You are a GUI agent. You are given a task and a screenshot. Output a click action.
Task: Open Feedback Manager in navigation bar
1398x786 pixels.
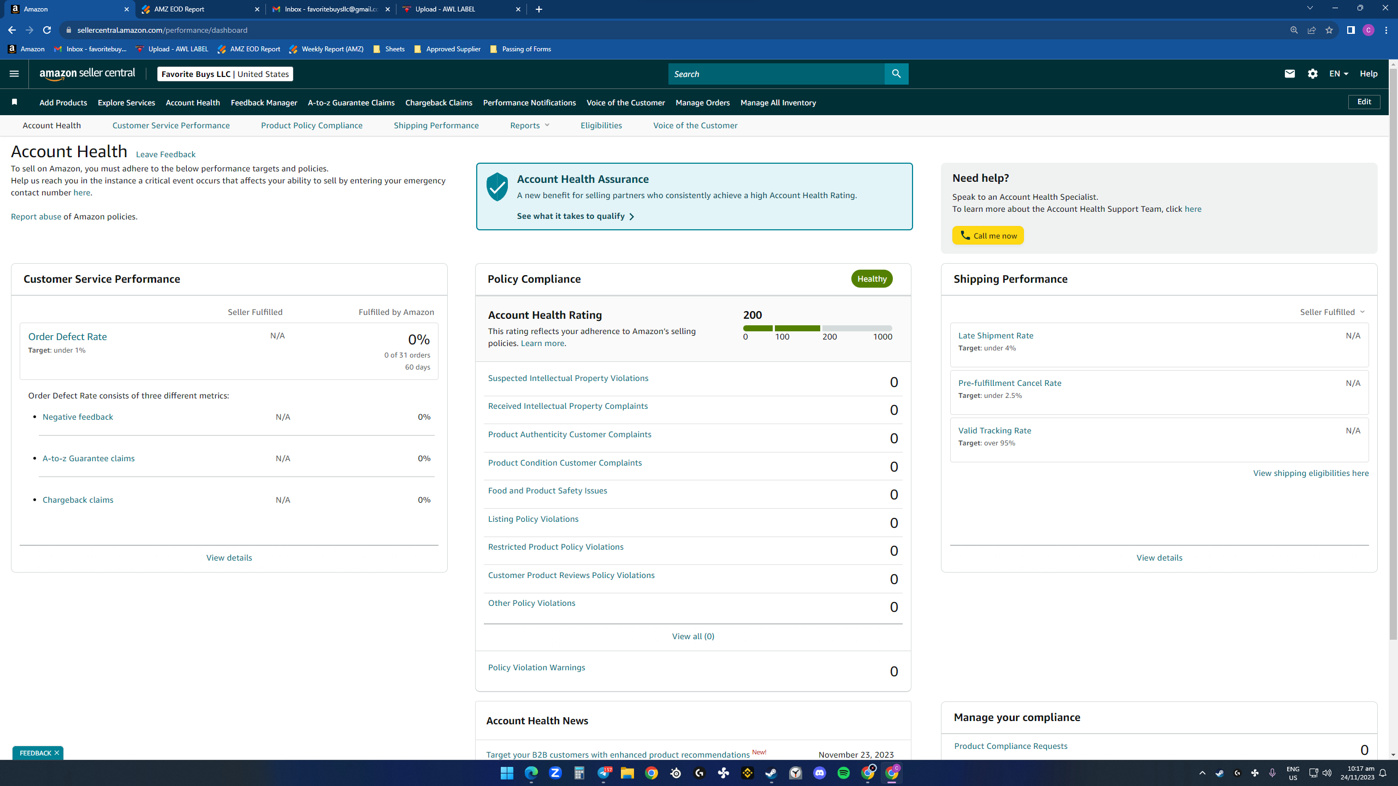tap(264, 103)
